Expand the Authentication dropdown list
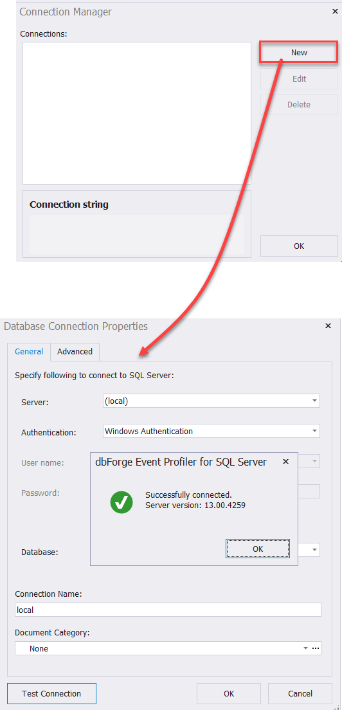The image size is (342, 710). 314,431
